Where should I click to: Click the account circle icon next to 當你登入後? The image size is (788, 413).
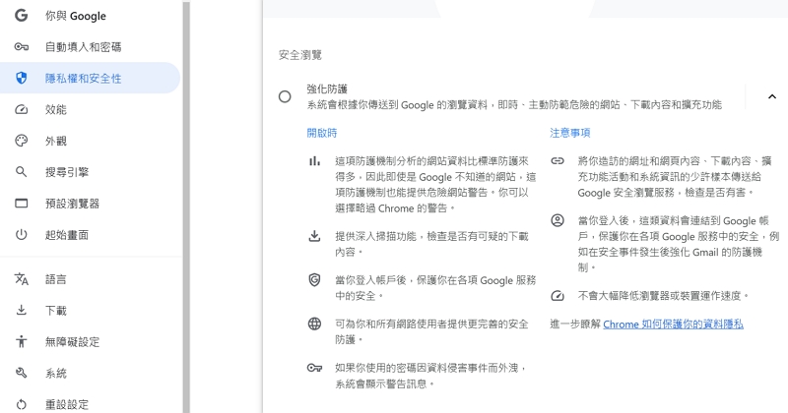point(558,220)
